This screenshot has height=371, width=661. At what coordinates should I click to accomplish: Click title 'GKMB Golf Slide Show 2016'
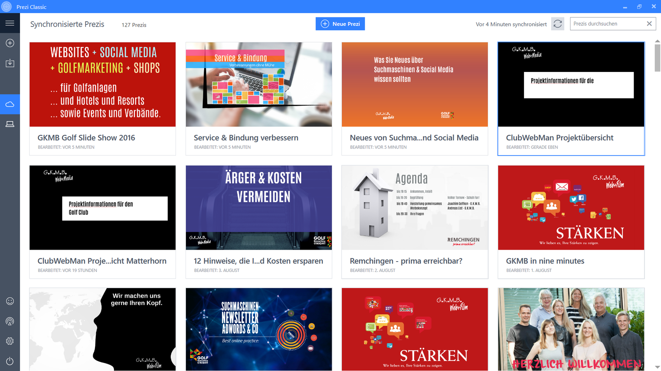(86, 138)
